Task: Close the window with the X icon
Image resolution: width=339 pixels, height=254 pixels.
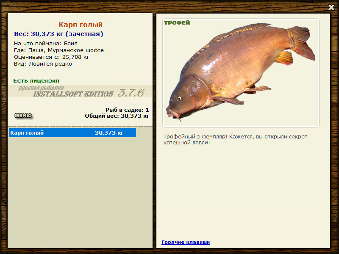Action: 331,8
